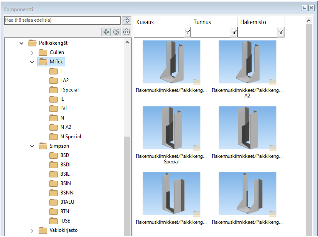The image size is (318, 237).
Task: Select the N Special folder
Action: 70,137
